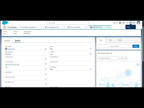
Task: Switch to the Ip for Case Details tab
Action: click(x=75, y=27)
